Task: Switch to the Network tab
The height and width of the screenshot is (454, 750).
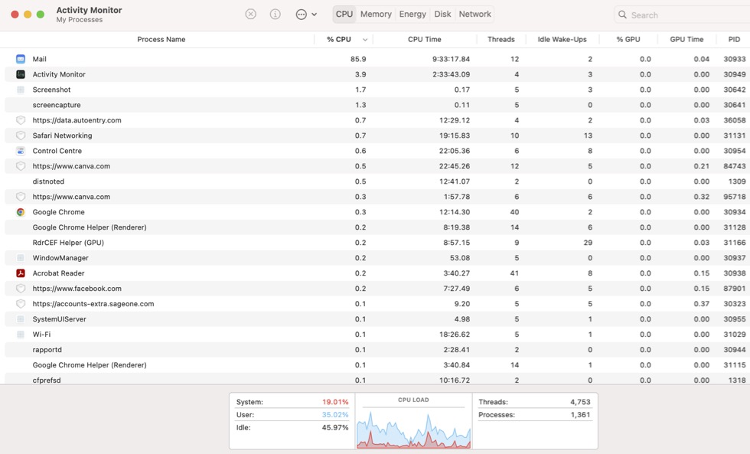Action: [x=475, y=15]
